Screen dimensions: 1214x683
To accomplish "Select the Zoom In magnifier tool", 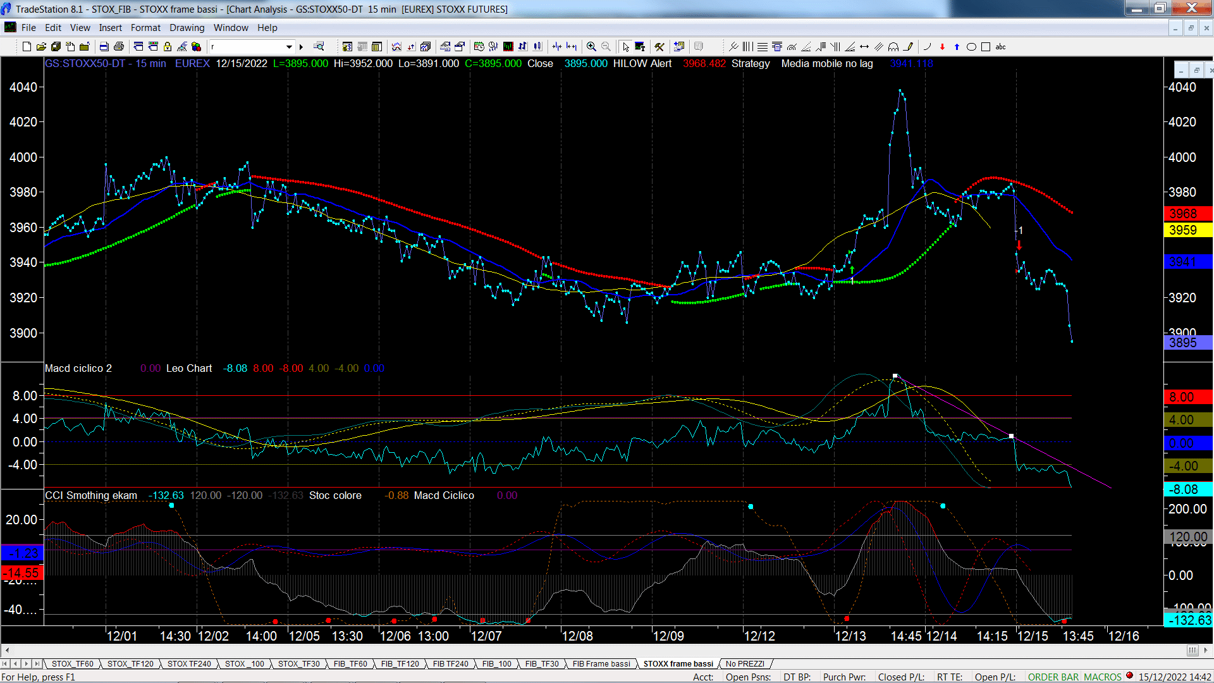I will click(x=591, y=47).
